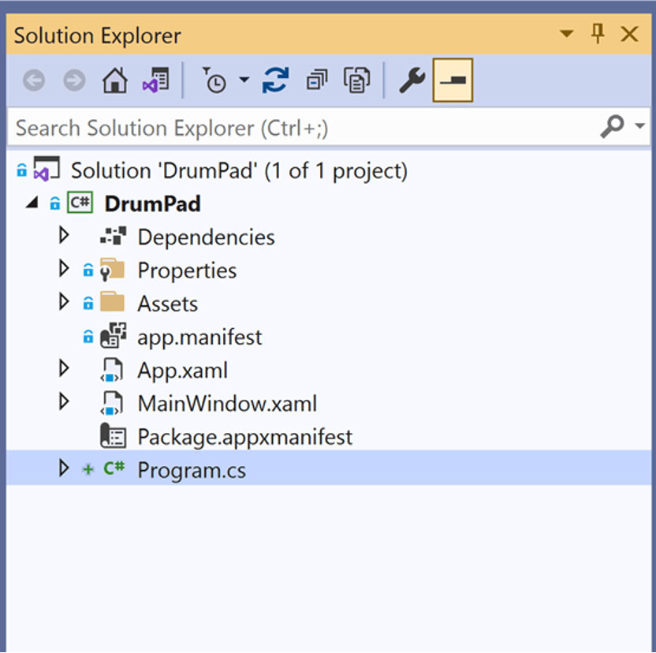The image size is (656, 653).
Task: Pin the Solution Explorer panel
Action: tap(598, 33)
